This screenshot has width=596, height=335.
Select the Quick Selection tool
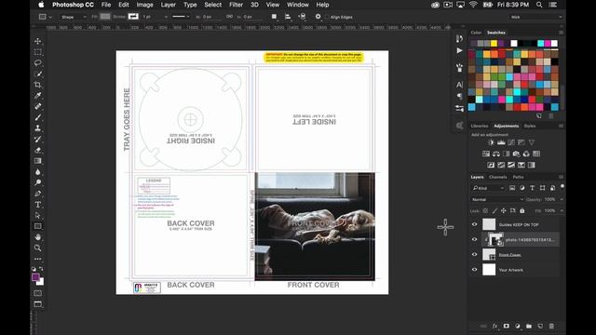(37, 74)
